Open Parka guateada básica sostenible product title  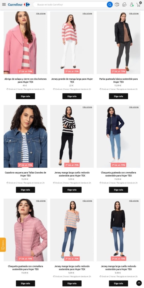[119, 80]
